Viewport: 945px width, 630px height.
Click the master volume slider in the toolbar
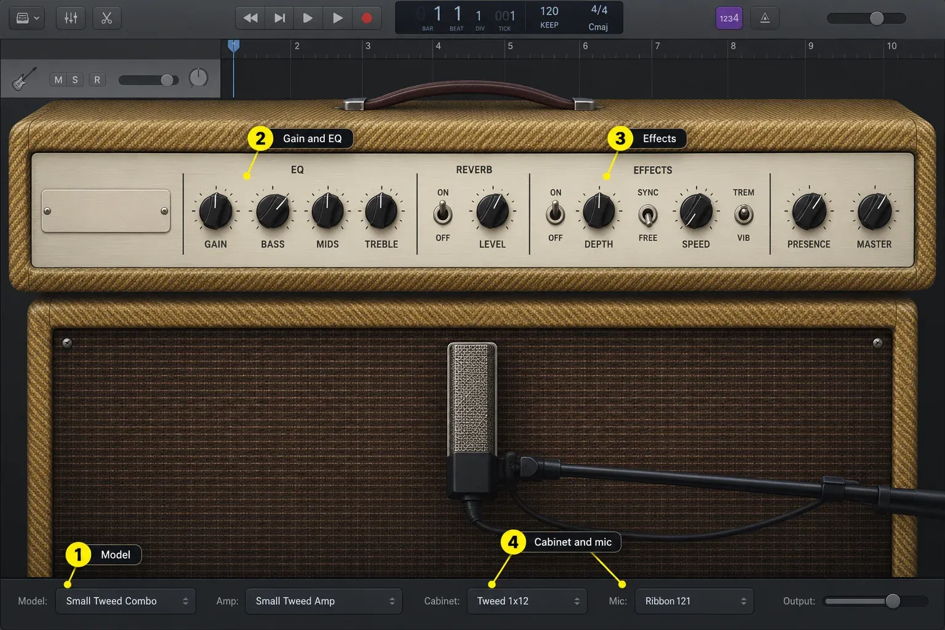(866, 18)
